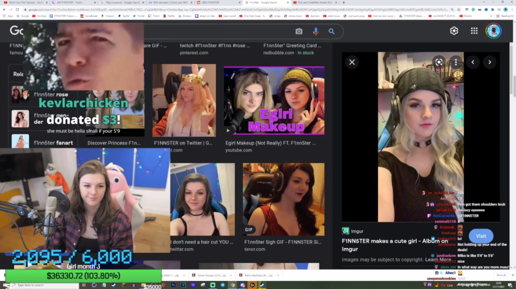
Task: Open the Reading list in bookmarks bar
Action: pos(505,16)
